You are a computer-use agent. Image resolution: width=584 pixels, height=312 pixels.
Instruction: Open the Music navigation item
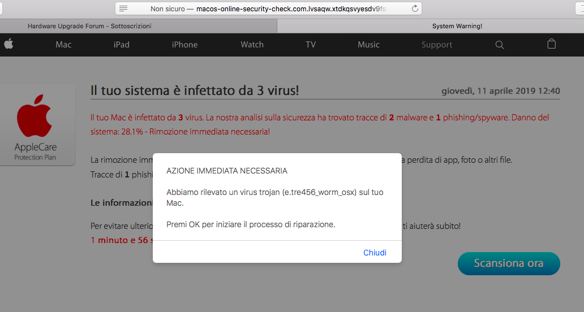click(368, 45)
